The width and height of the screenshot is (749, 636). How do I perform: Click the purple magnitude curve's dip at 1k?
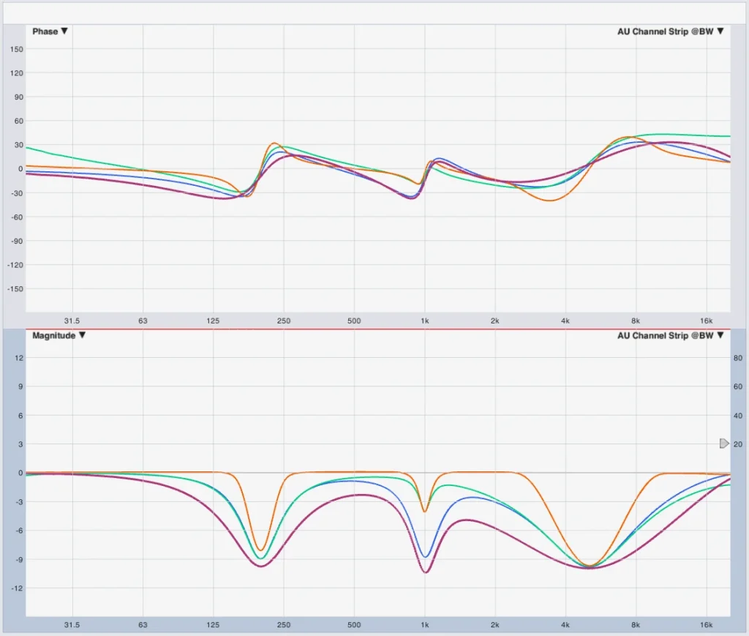click(x=425, y=572)
